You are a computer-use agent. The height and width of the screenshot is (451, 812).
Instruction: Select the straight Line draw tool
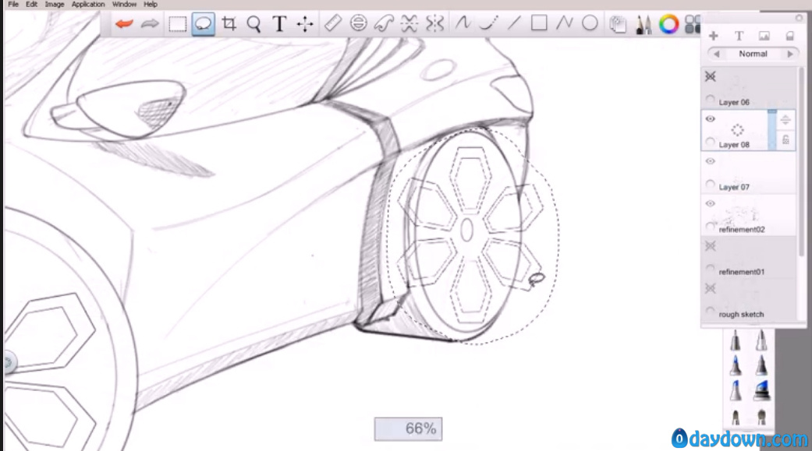[x=514, y=23]
